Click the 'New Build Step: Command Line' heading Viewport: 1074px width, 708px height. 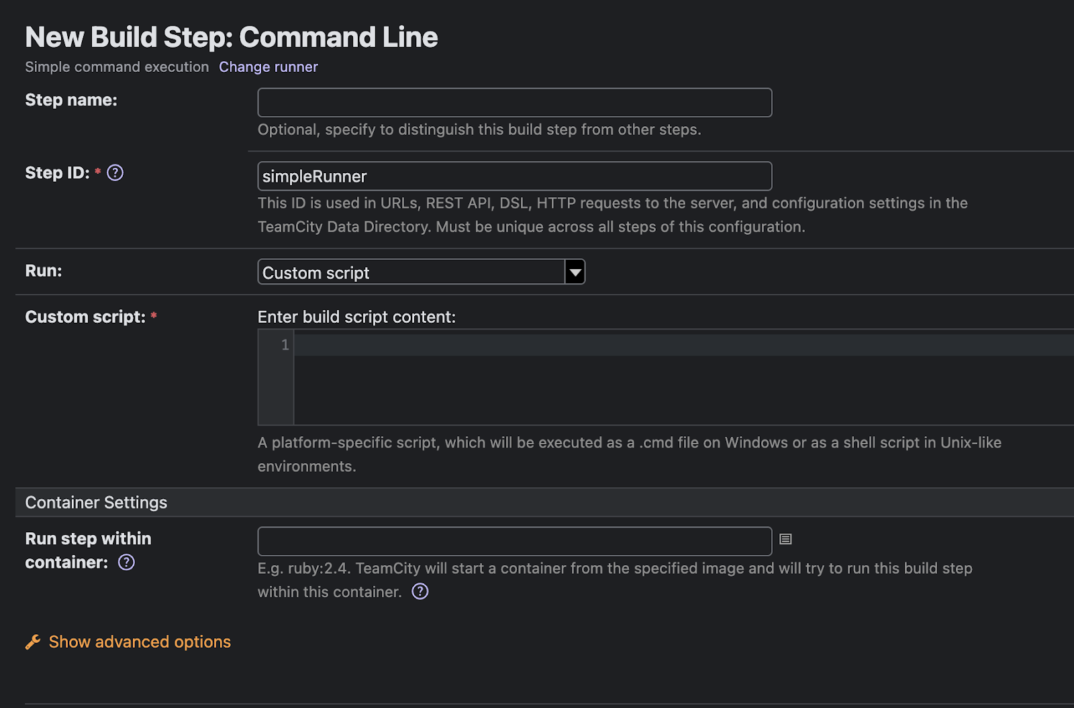pyautogui.click(x=232, y=38)
